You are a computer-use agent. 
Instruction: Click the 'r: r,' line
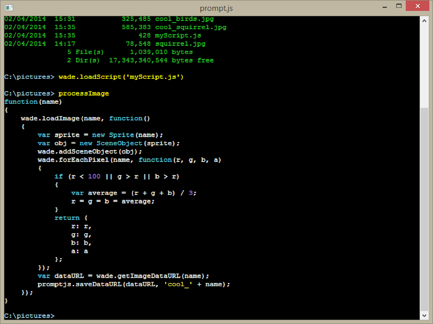(x=81, y=226)
